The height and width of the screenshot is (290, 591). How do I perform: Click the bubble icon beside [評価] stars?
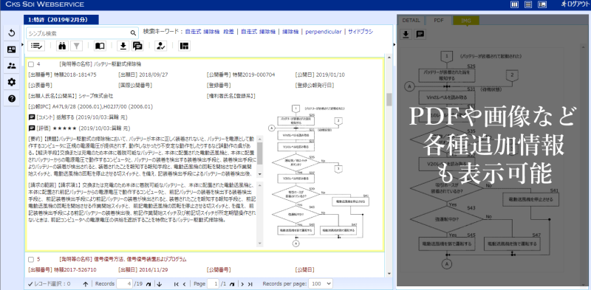pos(32,128)
